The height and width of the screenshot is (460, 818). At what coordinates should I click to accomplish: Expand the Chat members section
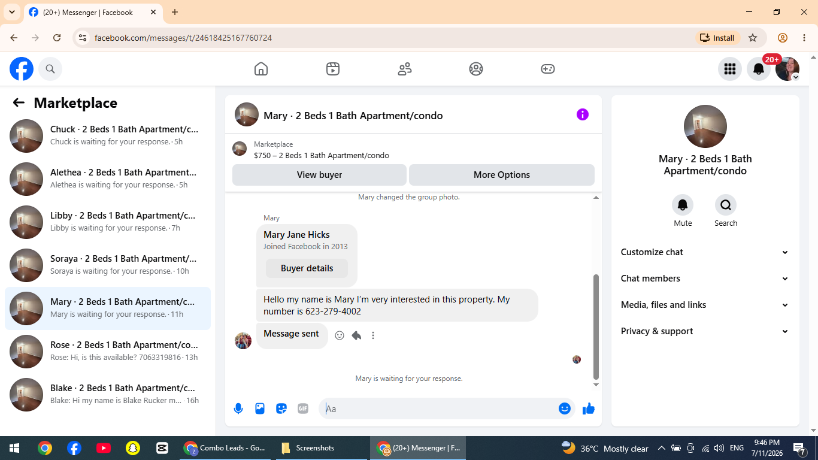pyautogui.click(x=705, y=279)
